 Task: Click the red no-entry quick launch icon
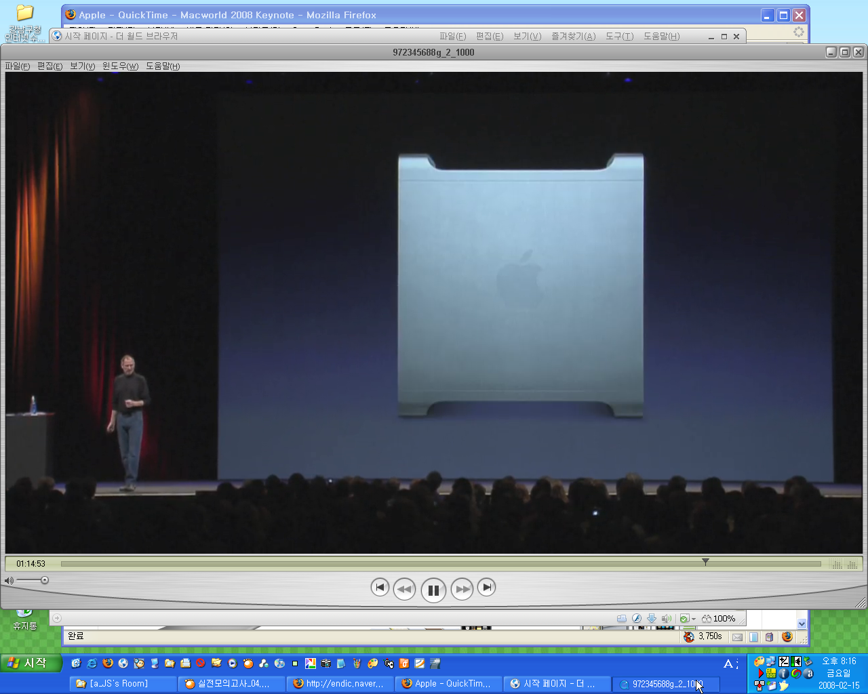point(201,664)
